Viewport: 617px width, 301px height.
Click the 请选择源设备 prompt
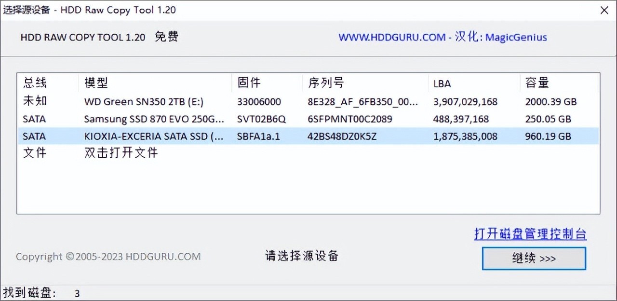pos(302,256)
